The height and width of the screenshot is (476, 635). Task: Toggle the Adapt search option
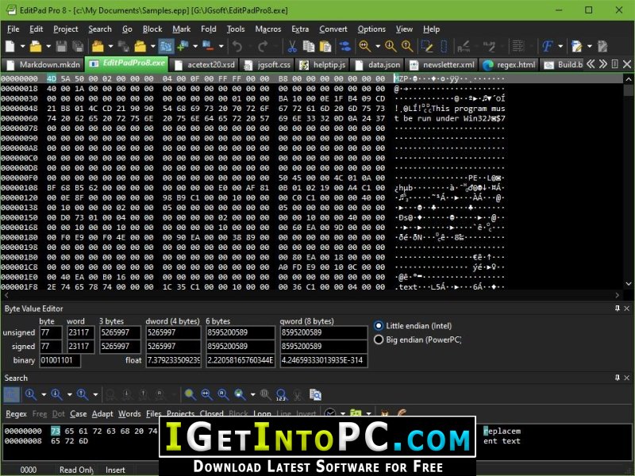102,413
